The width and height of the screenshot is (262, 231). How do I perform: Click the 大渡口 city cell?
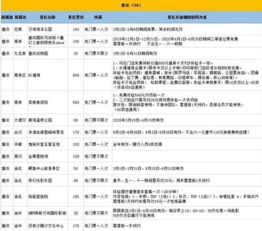[20, 120]
